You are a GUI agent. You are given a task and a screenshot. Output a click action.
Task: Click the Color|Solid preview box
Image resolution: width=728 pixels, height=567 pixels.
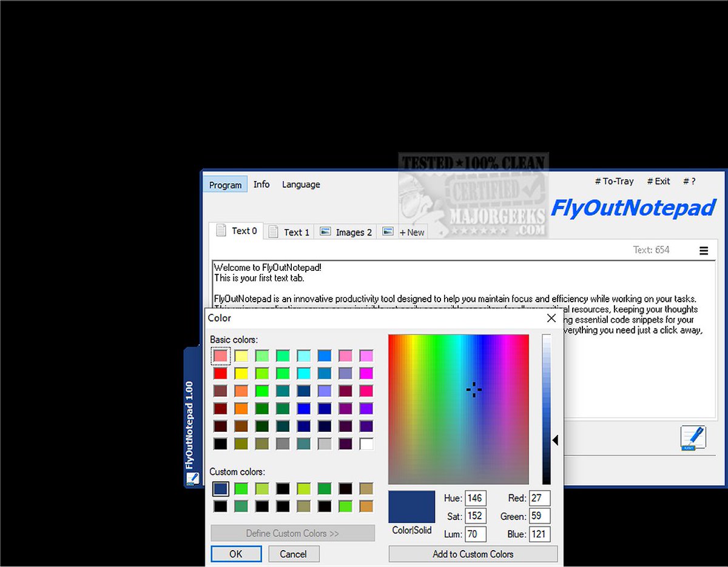coord(412,506)
